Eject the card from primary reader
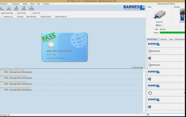This screenshot has width=186, height=117. (x=159, y=25)
